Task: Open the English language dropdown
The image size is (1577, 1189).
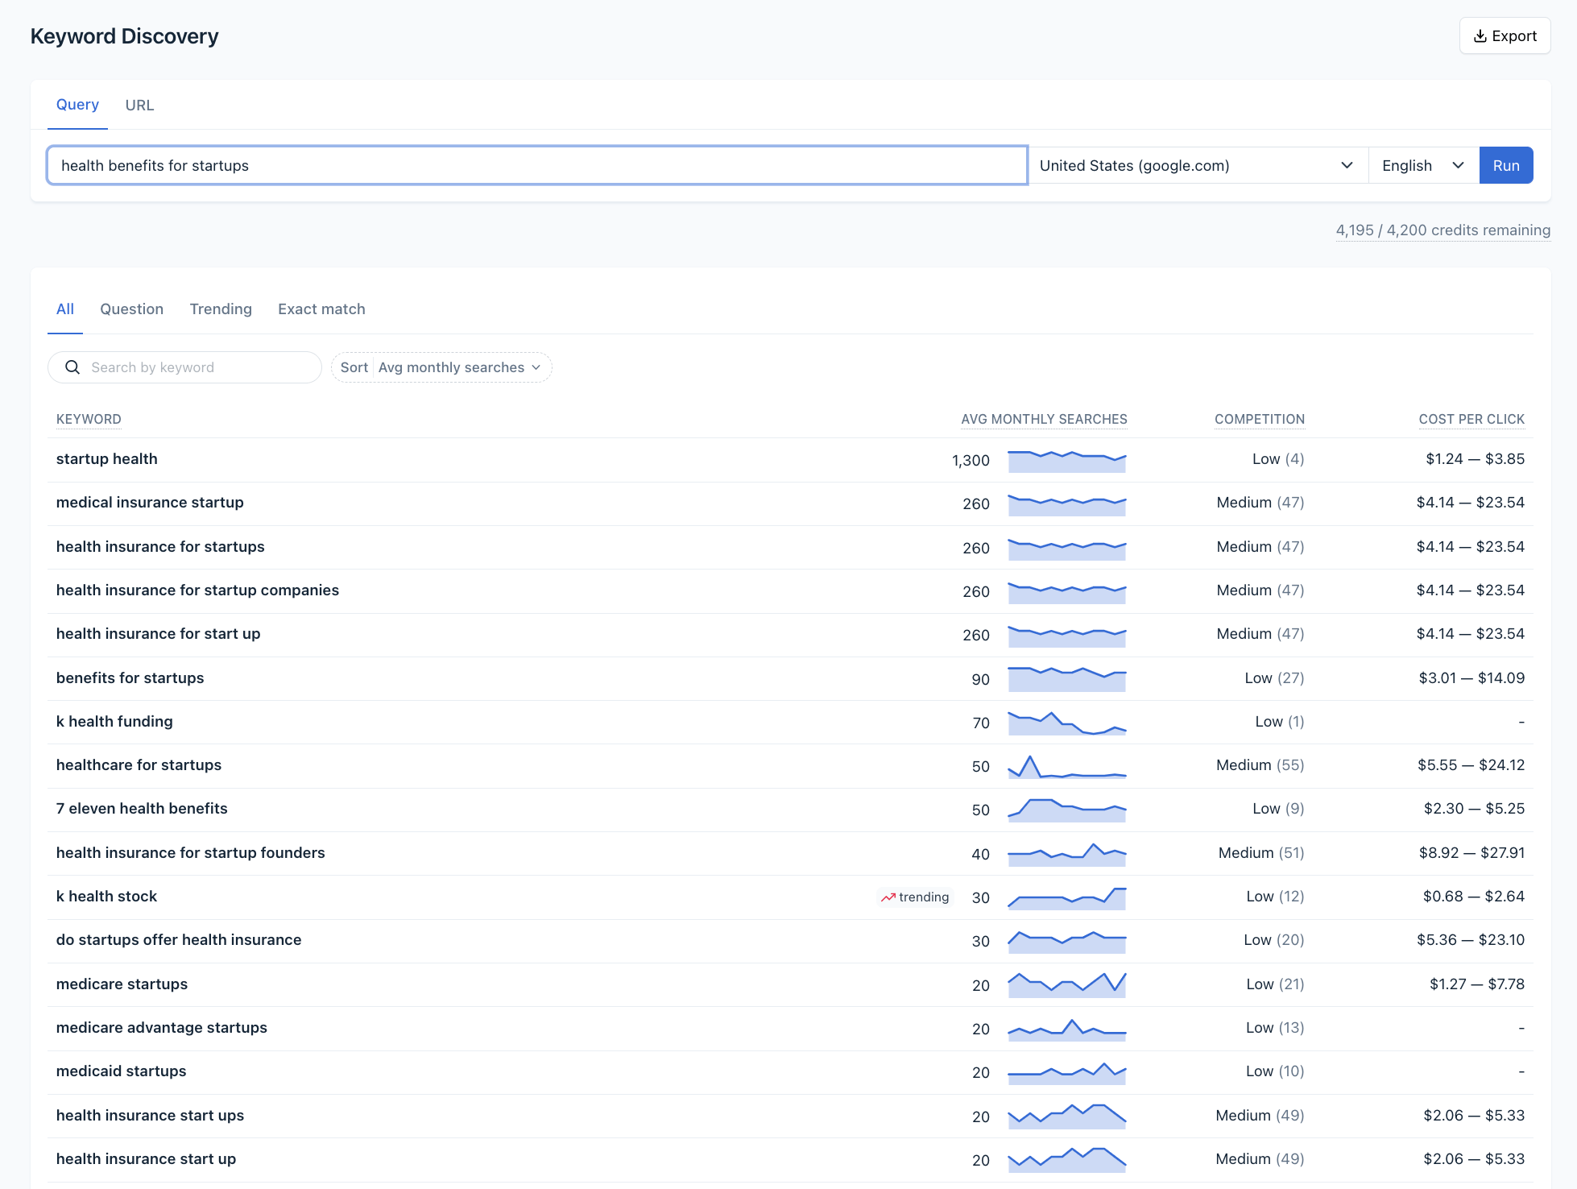Action: [1422, 165]
